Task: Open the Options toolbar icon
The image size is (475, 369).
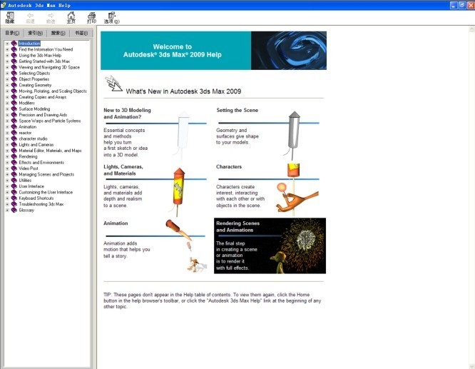Action: coord(112,18)
